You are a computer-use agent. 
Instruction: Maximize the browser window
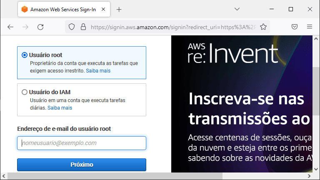pos(291,9)
